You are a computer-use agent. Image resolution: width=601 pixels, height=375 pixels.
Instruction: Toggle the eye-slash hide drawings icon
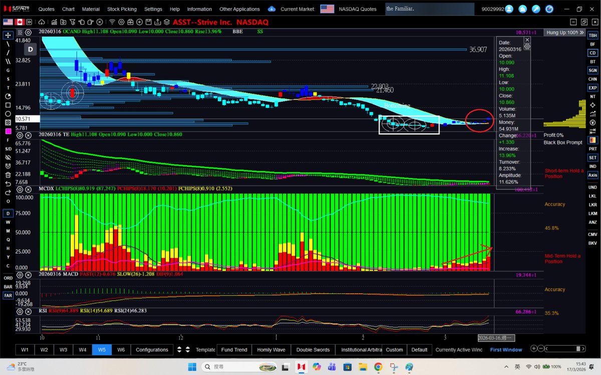click(x=8, y=157)
